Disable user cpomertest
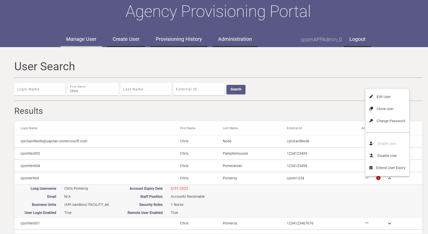This screenshot has height=234, width=428. pos(387,155)
